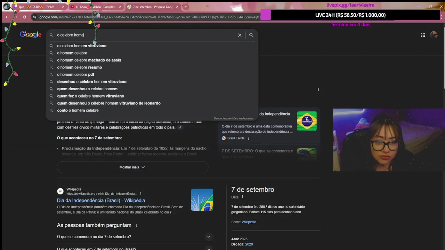Open the '2020' decade link

249,244
